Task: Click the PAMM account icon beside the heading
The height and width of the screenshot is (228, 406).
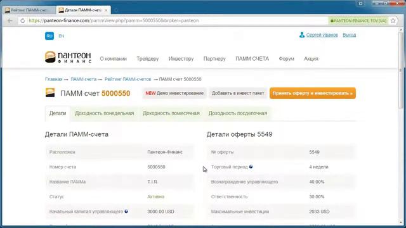Action: coord(50,92)
